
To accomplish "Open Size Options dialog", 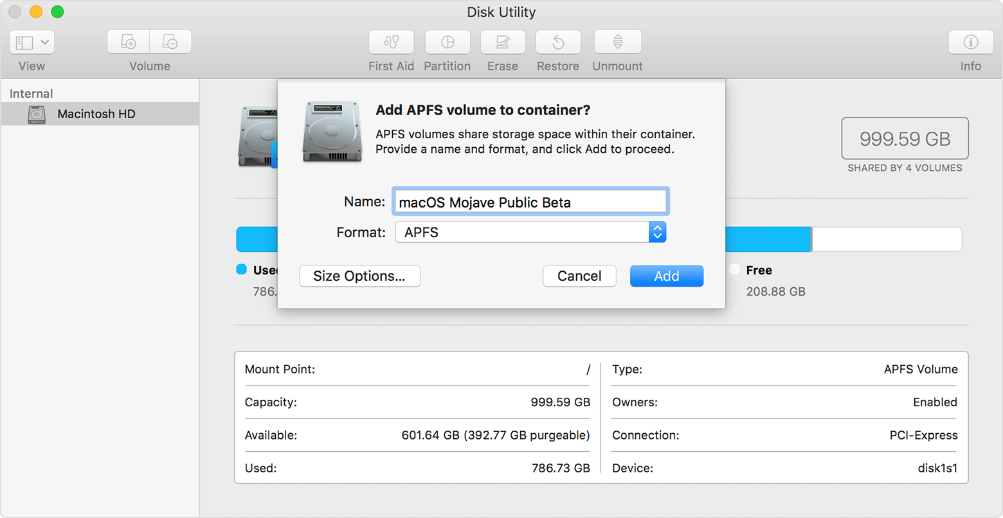I will pyautogui.click(x=359, y=276).
